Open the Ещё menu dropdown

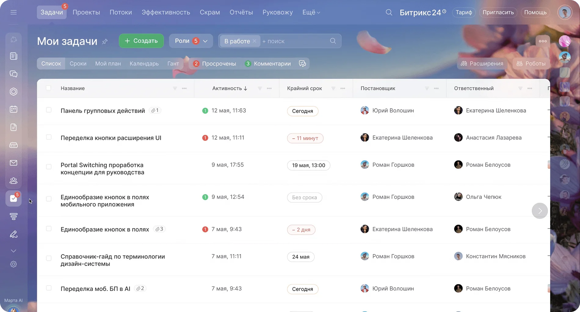[311, 12]
